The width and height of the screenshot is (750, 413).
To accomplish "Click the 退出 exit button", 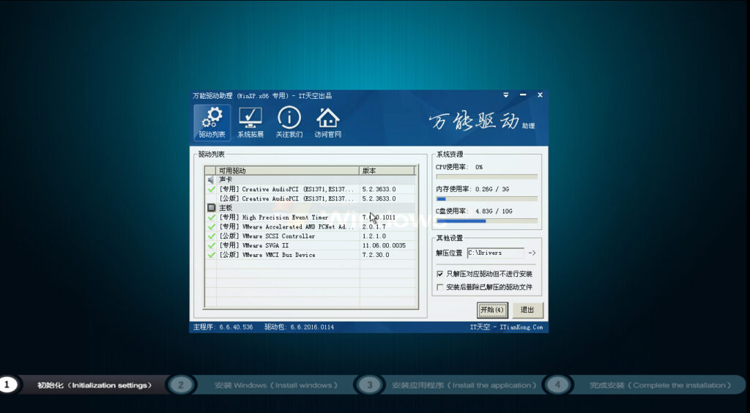I will tap(527, 310).
